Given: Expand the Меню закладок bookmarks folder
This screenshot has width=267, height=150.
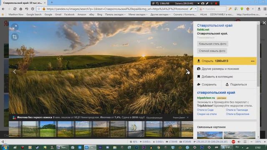Looking at the screenshot, I should point(138,15).
